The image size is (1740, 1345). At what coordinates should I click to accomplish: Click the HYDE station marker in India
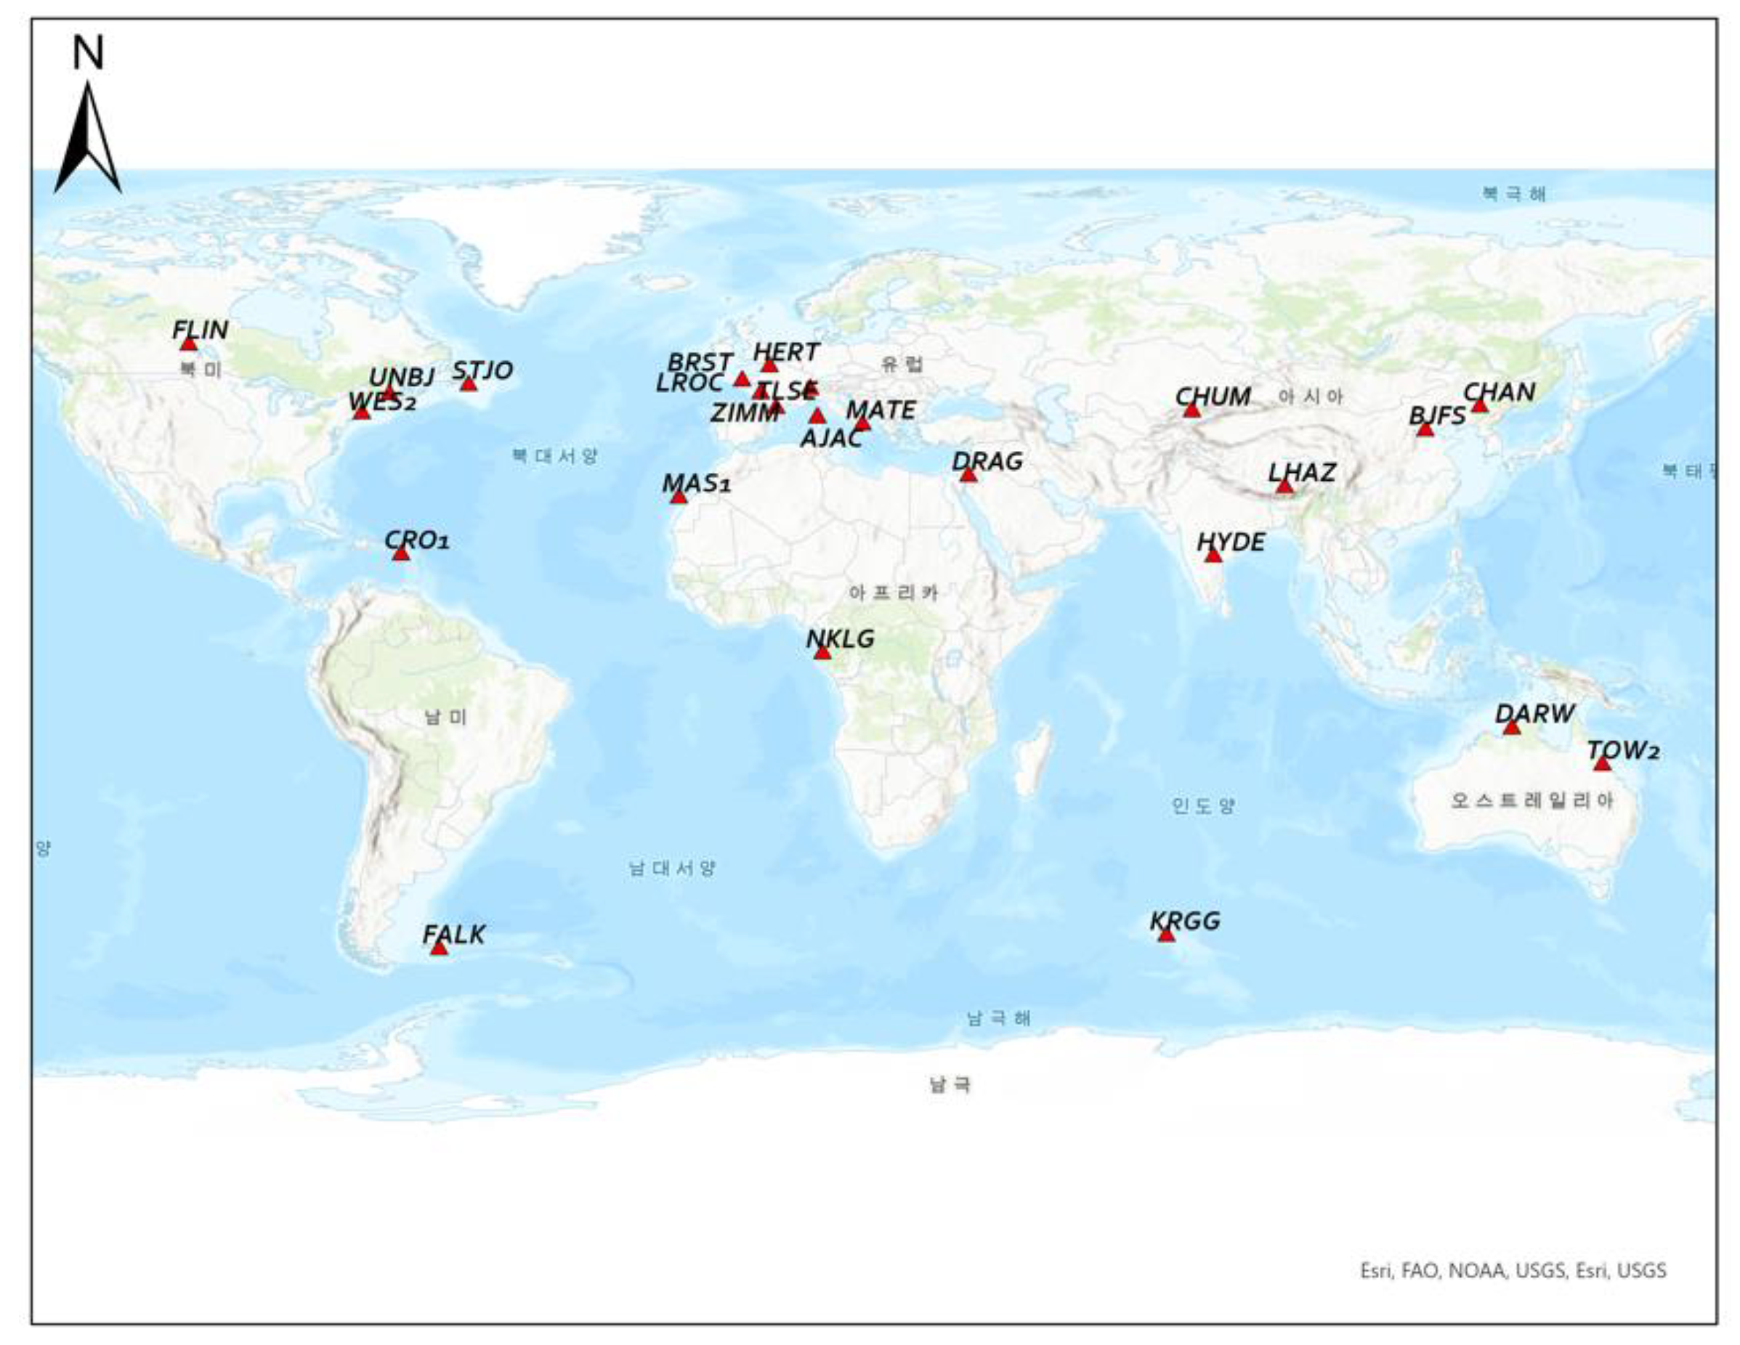click(x=1213, y=556)
